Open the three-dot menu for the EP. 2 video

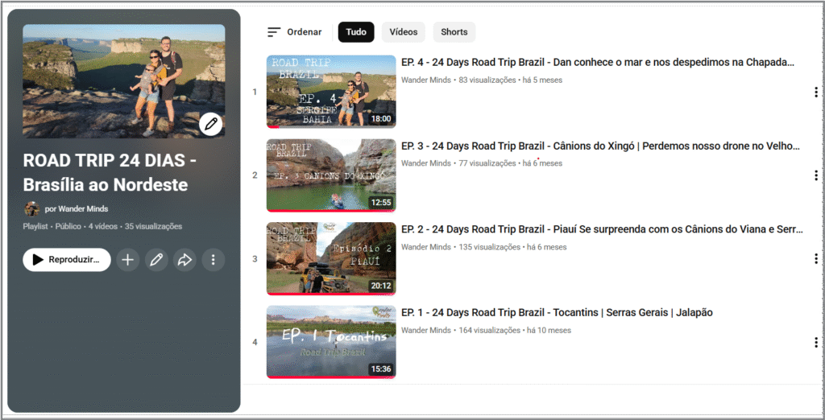[815, 259]
